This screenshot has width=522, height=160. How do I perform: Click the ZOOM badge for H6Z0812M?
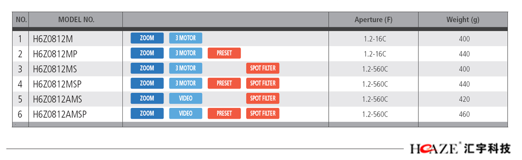point(147,38)
